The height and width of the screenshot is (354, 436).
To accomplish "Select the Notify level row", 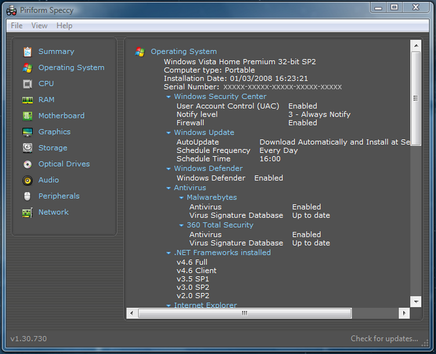I will [264, 115].
